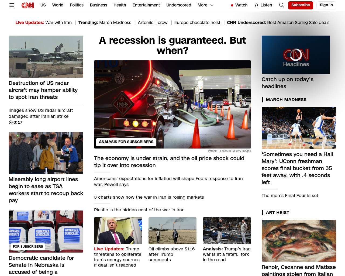Screen dimensions: 345x276
Task: Click the Subscribe button
Action: tap(301, 5)
